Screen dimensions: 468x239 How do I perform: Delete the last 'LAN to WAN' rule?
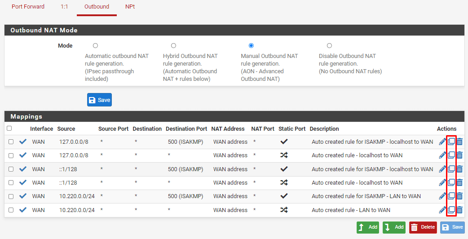pos(459,210)
